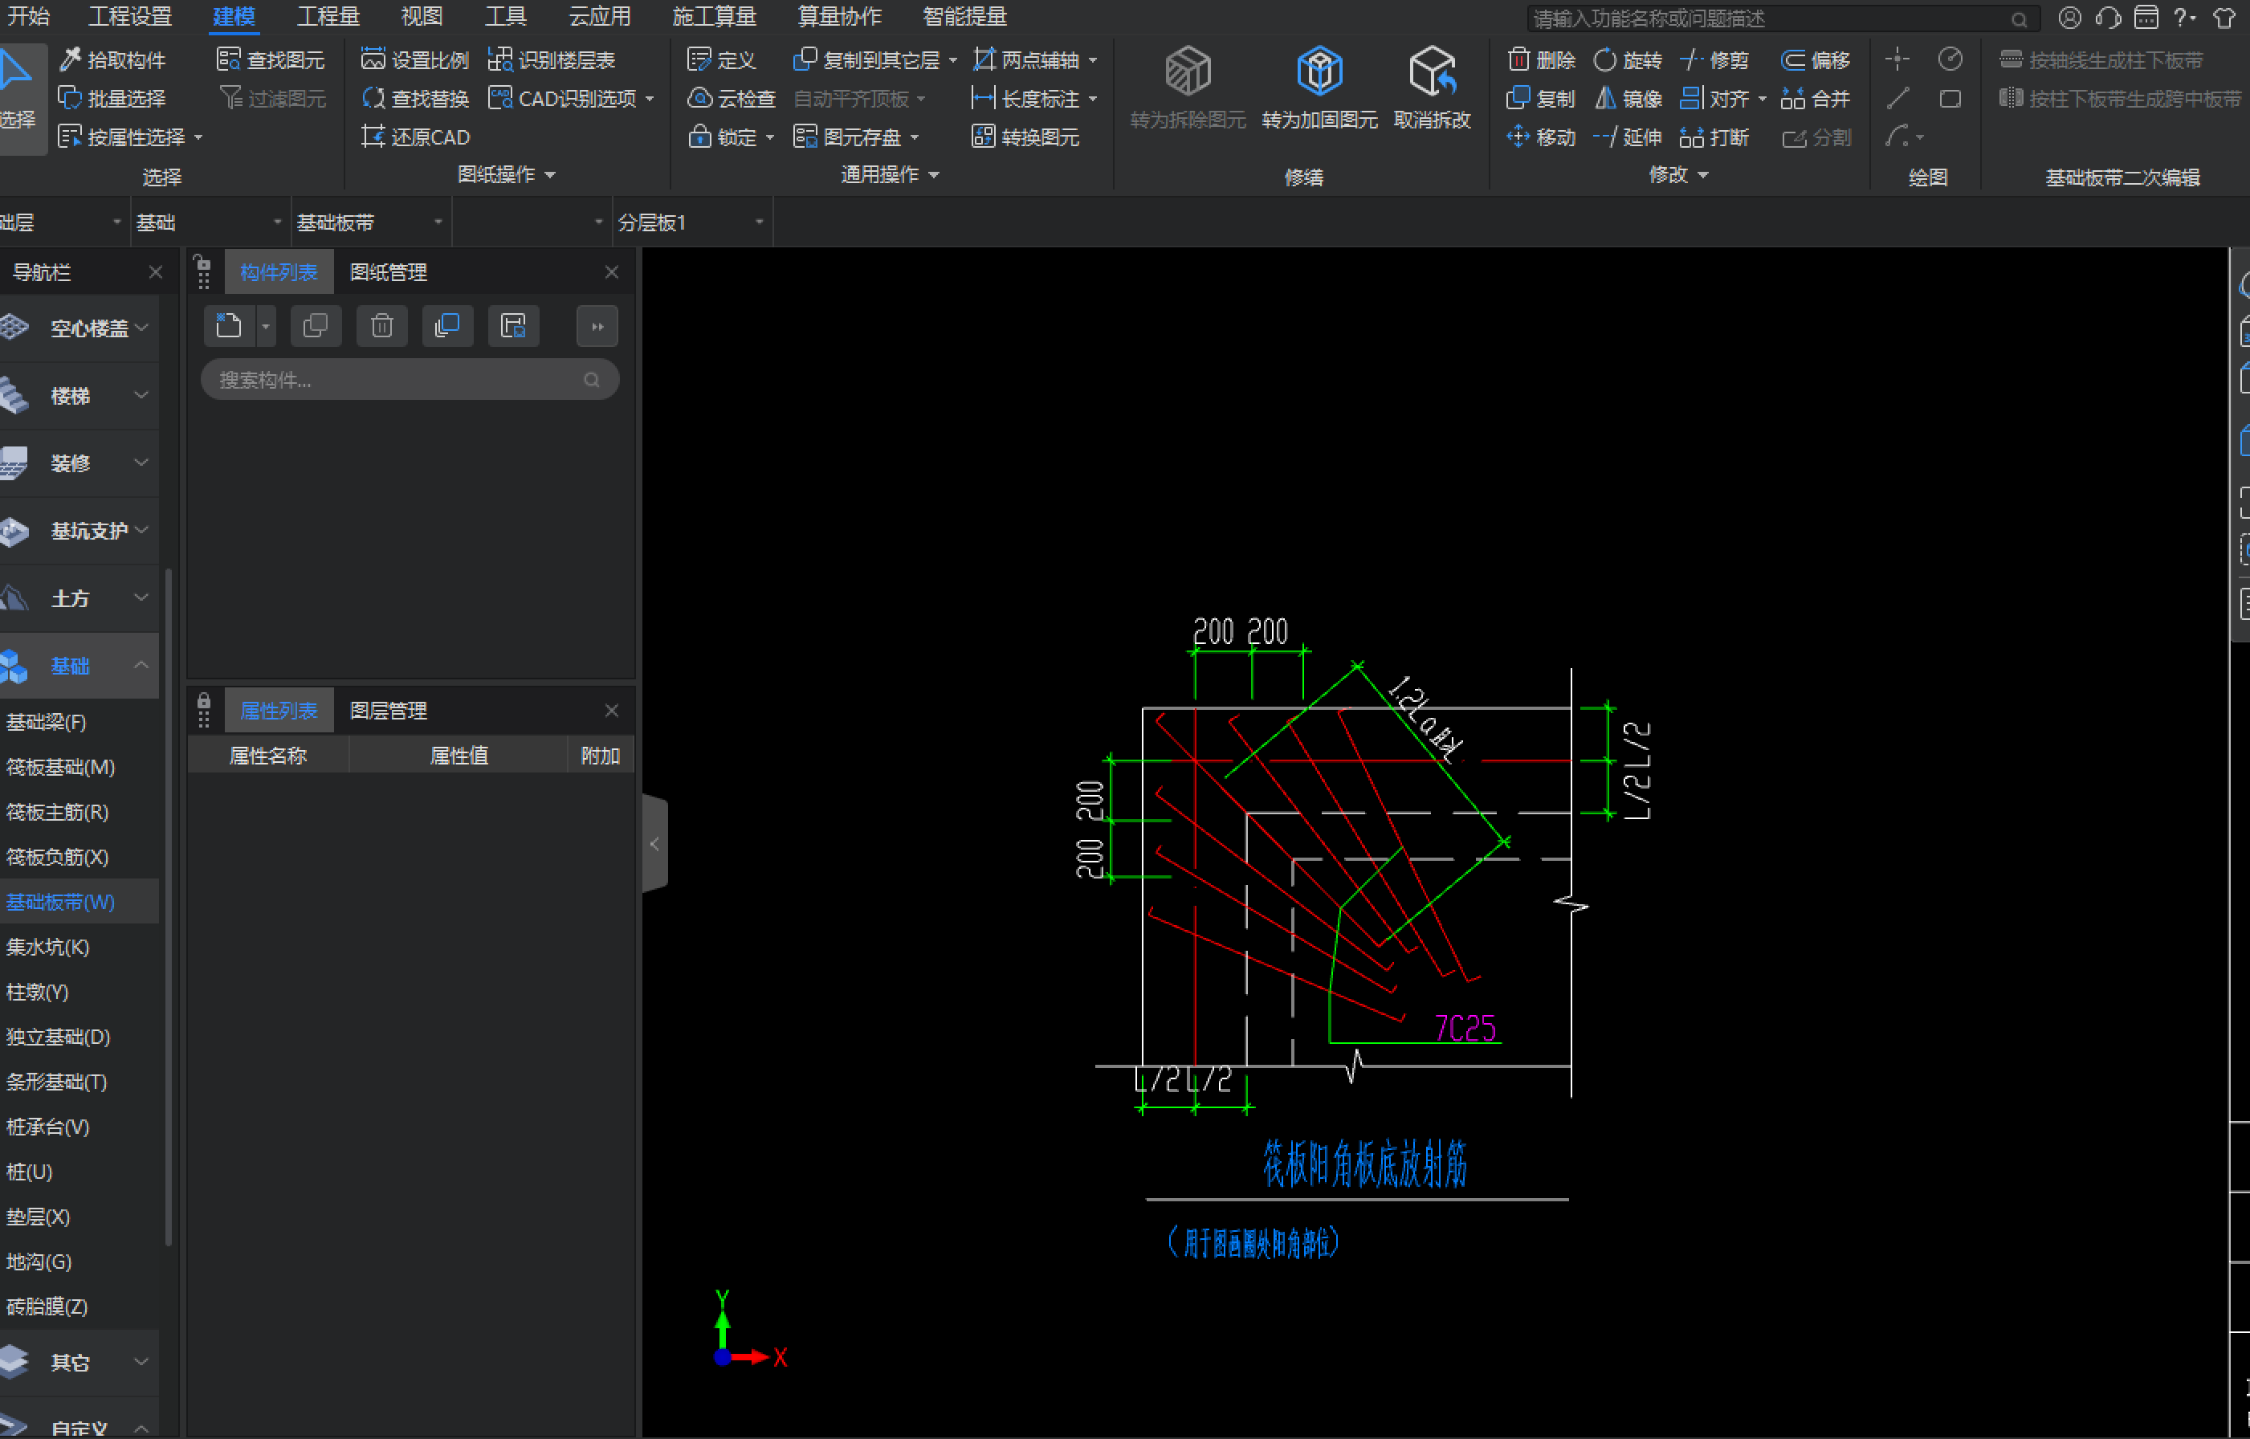Click the 转为加固图元 cube icon
2250x1439 pixels.
pos(1319,71)
